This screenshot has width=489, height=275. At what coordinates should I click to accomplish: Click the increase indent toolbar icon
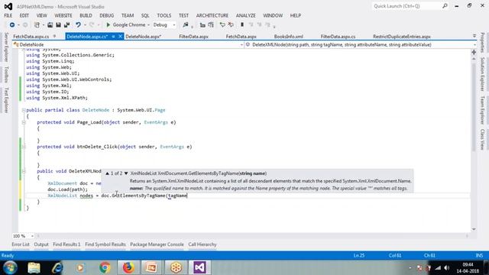211,25
